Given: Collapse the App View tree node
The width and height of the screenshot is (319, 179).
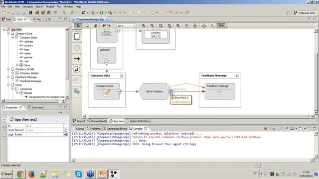Looking at the screenshot, I should pyautogui.click(x=3, y=29).
